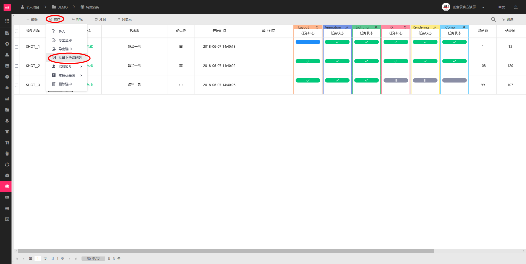Image resolution: width=526 pixels, height=264 pixels.
Task: Click the AG logo icon
Action: point(7,7)
